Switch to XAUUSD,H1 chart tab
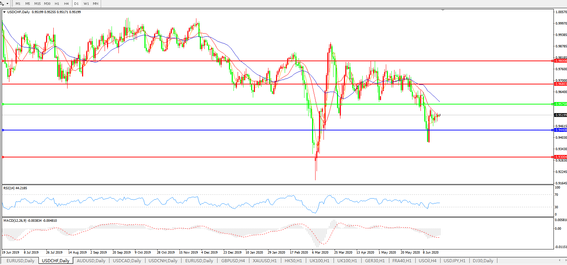This screenshot has height=265, width=567. [x=265, y=261]
